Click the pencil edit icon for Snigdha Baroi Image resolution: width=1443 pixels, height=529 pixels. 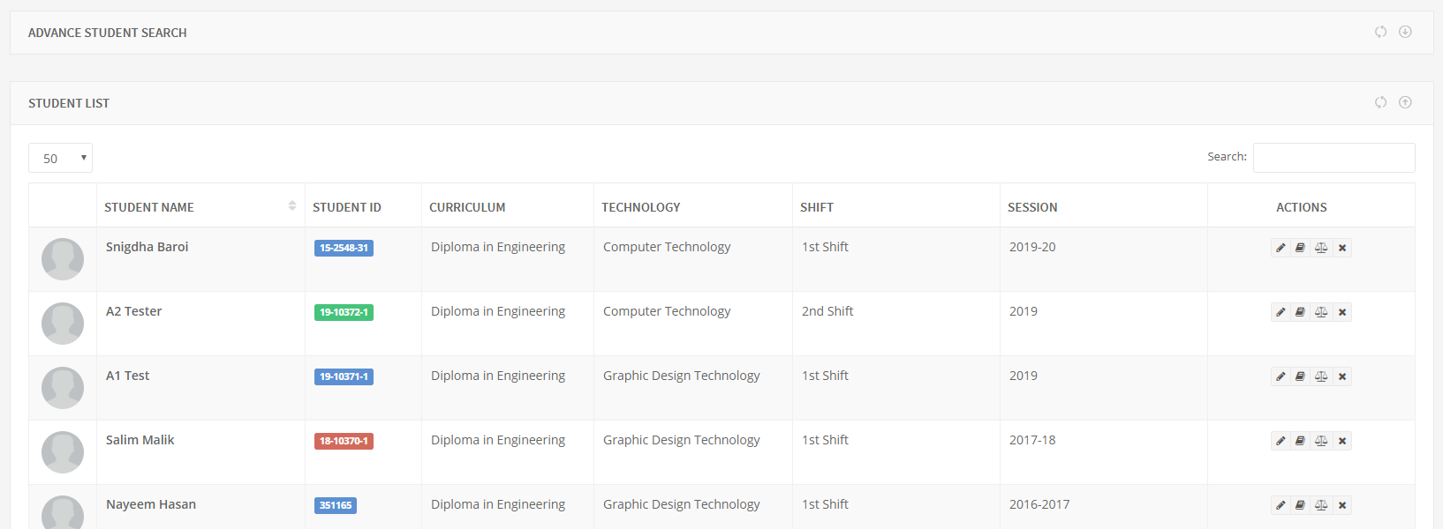tap(1281, 248)
